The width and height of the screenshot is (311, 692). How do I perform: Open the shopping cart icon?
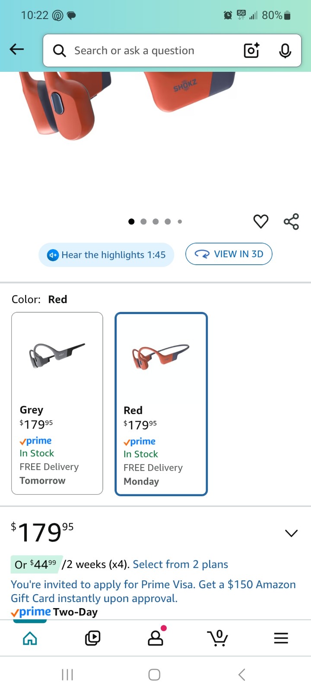click(x=218, y=638)
